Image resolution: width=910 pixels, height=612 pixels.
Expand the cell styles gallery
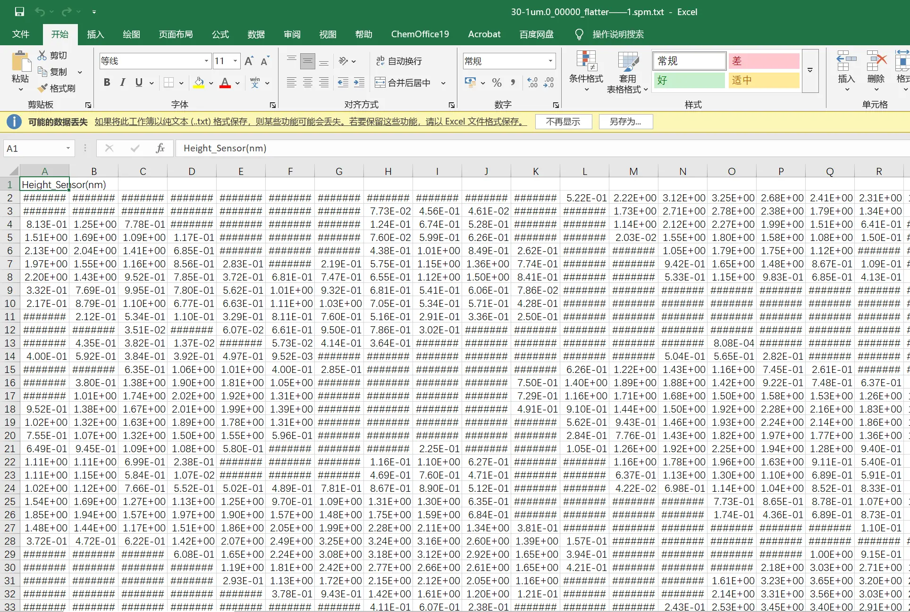[810, 70]
